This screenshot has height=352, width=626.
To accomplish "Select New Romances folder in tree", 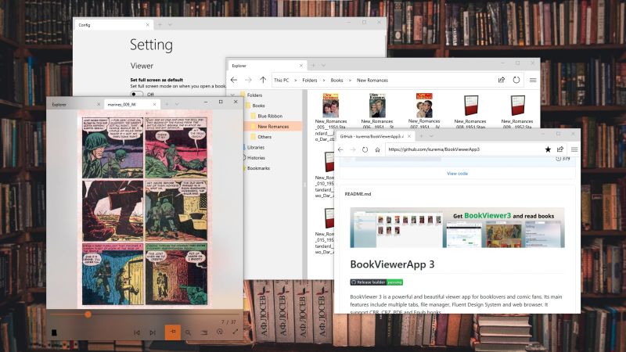I will click(273, 127).
